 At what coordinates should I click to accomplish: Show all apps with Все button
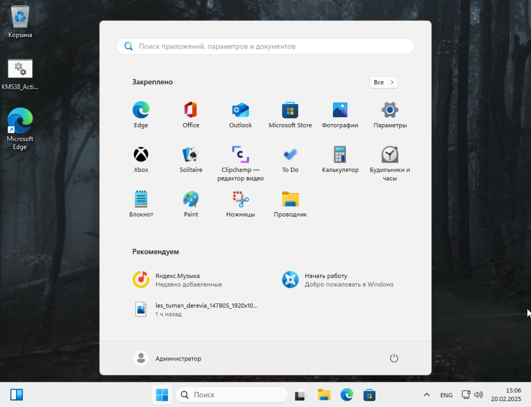pos(384,82)
